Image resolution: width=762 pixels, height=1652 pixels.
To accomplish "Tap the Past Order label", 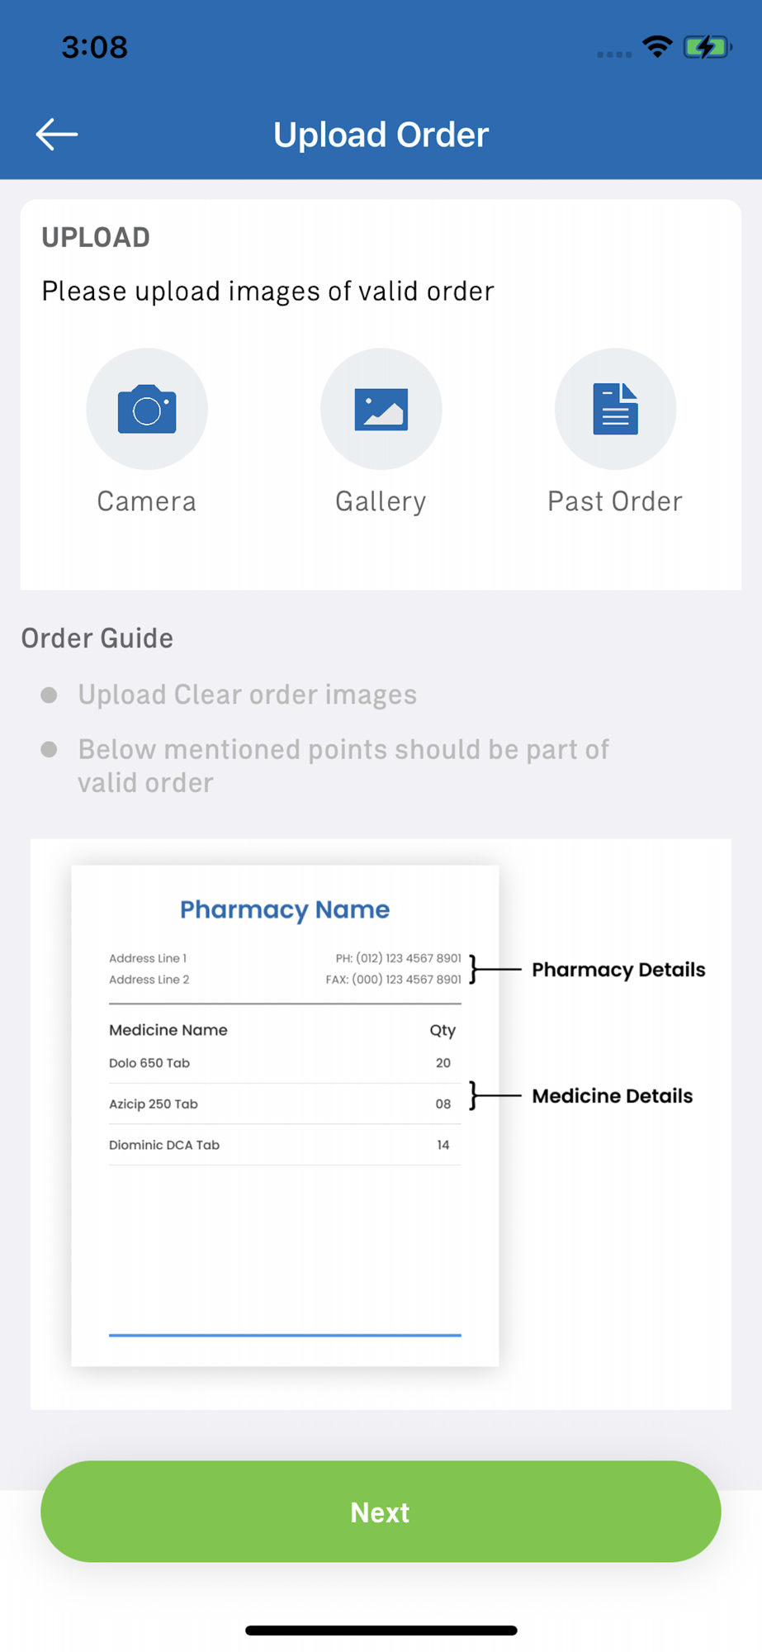I will [x=615, y=501].
